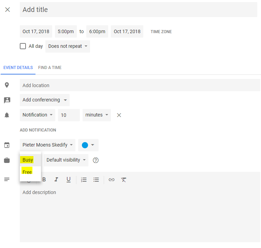Expand the Add conferencing dropdown
Screen dimensions: 261x248
(45, 100)
